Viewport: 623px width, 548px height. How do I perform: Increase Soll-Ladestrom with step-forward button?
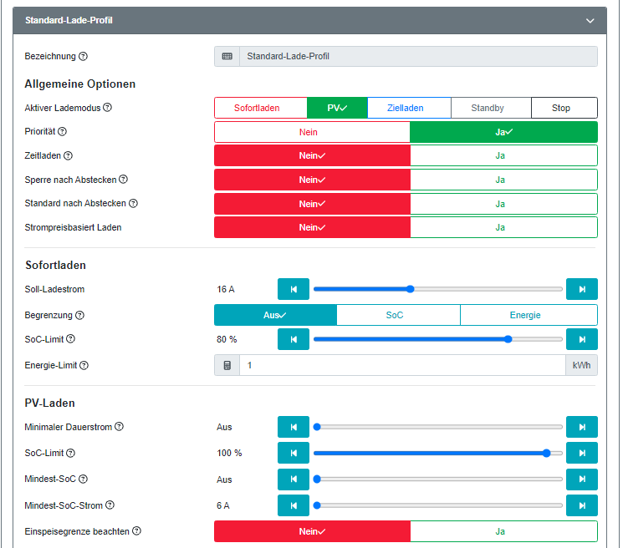tap(582, 289)
